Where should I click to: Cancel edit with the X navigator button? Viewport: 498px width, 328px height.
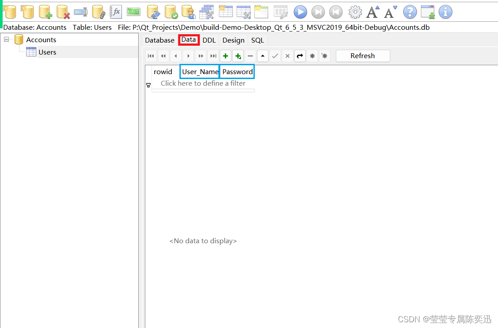pos(288,56)
